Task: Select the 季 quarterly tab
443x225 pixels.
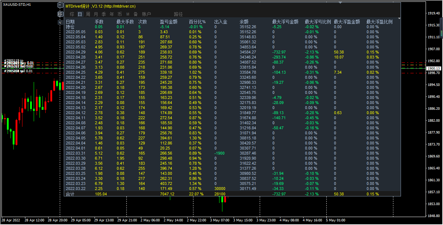Action: pos(104,14)
